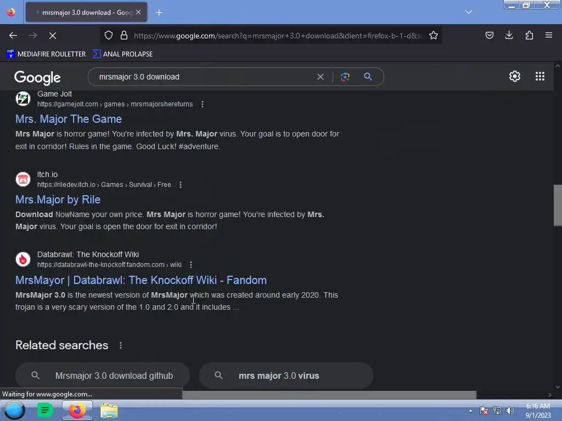
Task: Show site security lock info
Action: 124,35
